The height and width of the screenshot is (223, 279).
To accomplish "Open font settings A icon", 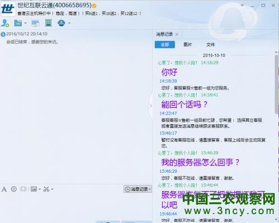I will pos(4,189).
